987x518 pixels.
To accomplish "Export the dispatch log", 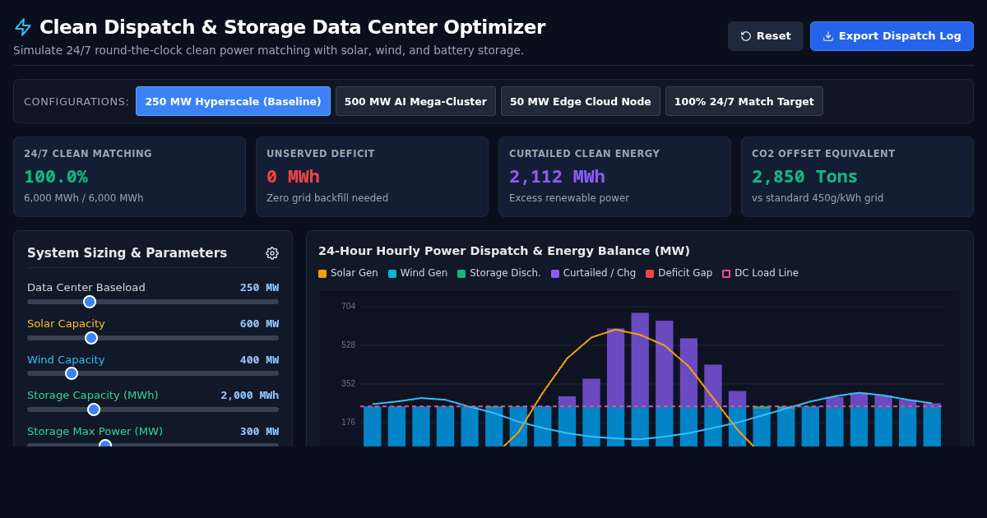I will point(892,36).
